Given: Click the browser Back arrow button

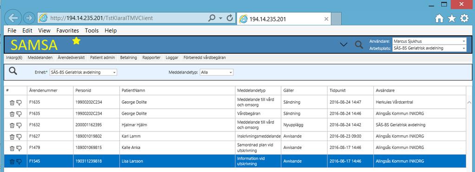Looking at the screenshot, I should (x=13, y=18).
